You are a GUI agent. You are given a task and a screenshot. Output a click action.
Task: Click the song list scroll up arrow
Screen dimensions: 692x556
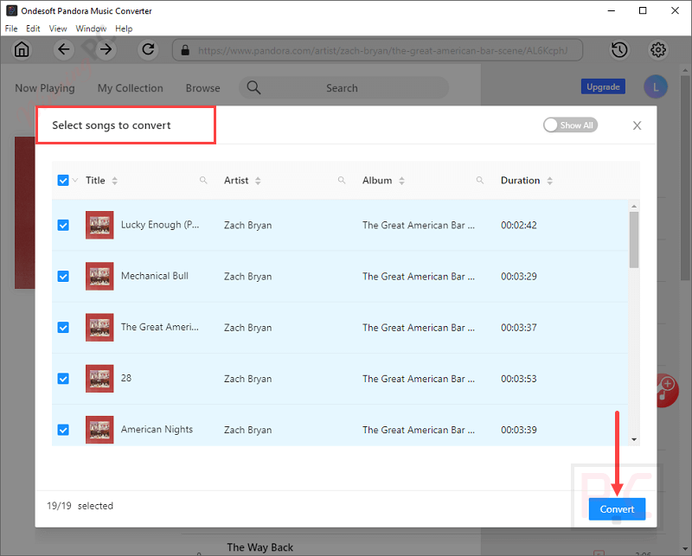tap(634, 206)
